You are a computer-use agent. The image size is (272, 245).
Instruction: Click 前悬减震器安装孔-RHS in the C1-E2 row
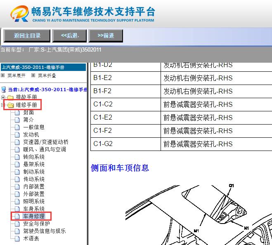(198, 118)
